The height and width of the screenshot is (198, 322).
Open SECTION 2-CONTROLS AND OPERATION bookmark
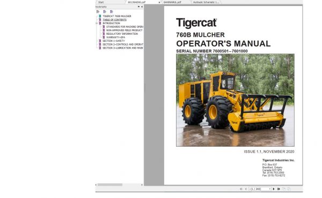(123, 44)
